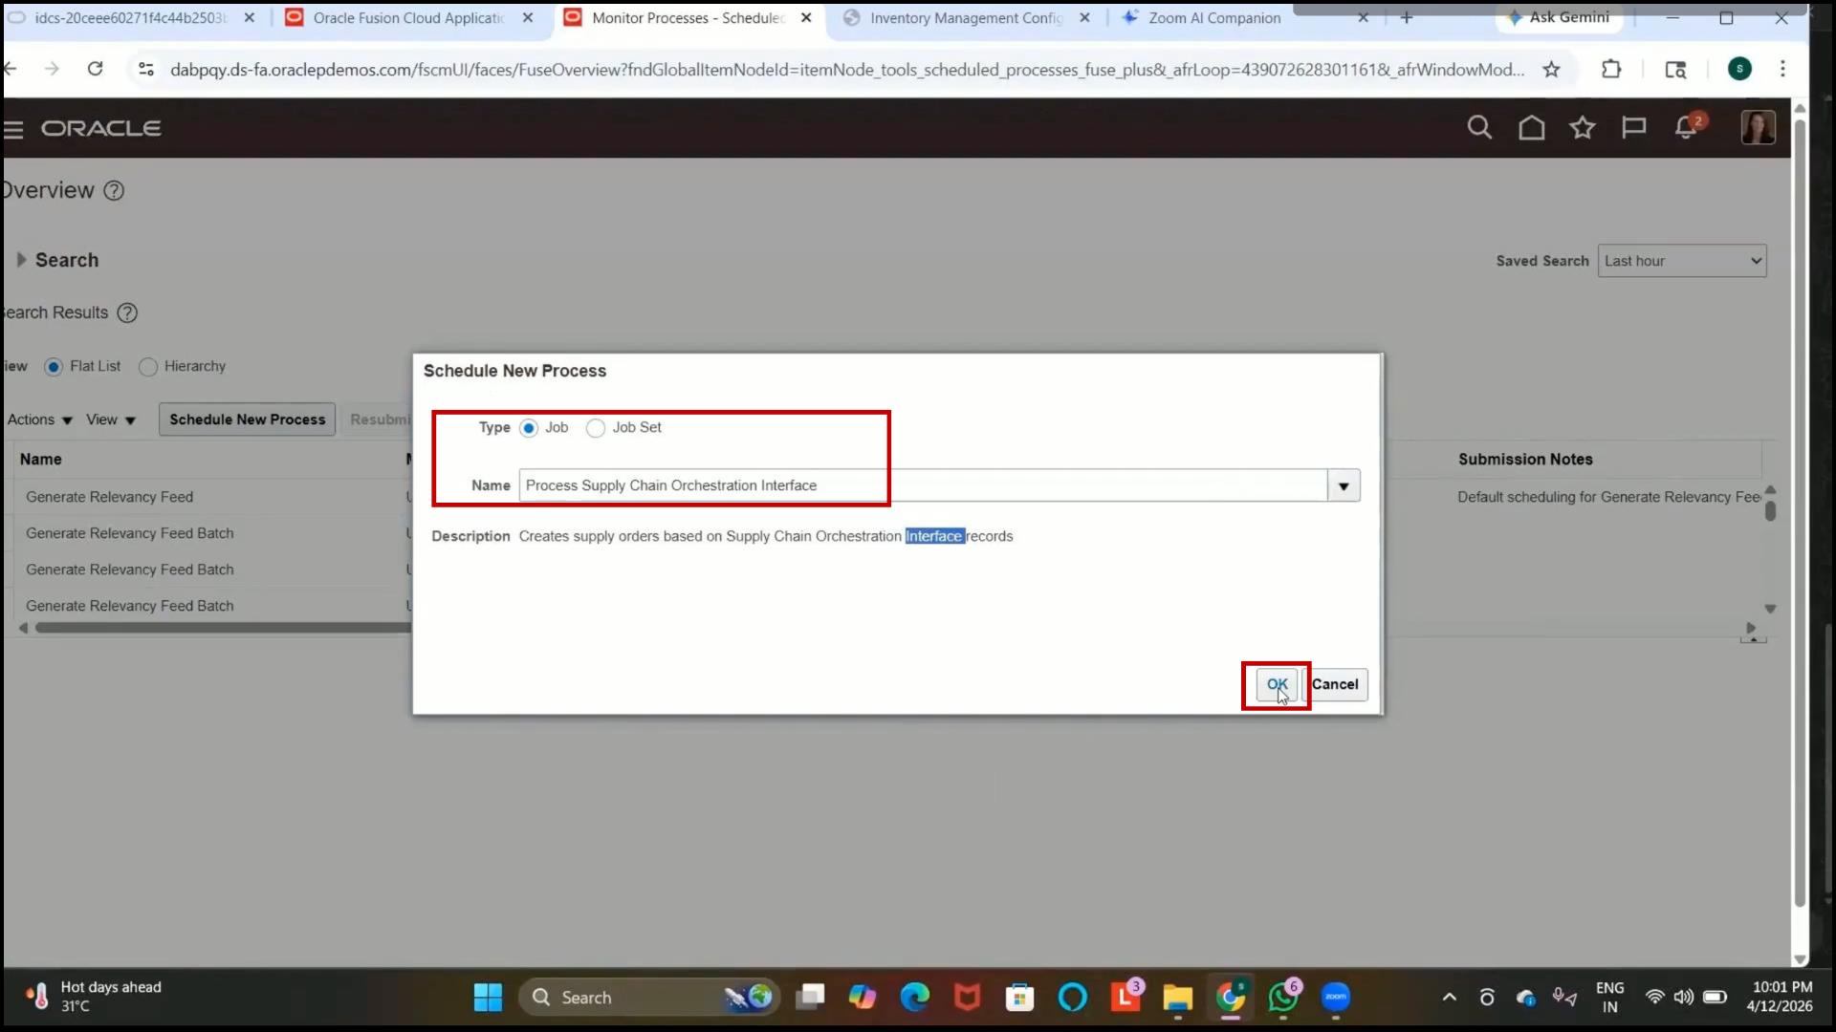Open watchlist flag icon
Screen dimensions: 1836x1032
coord(1633,127)
